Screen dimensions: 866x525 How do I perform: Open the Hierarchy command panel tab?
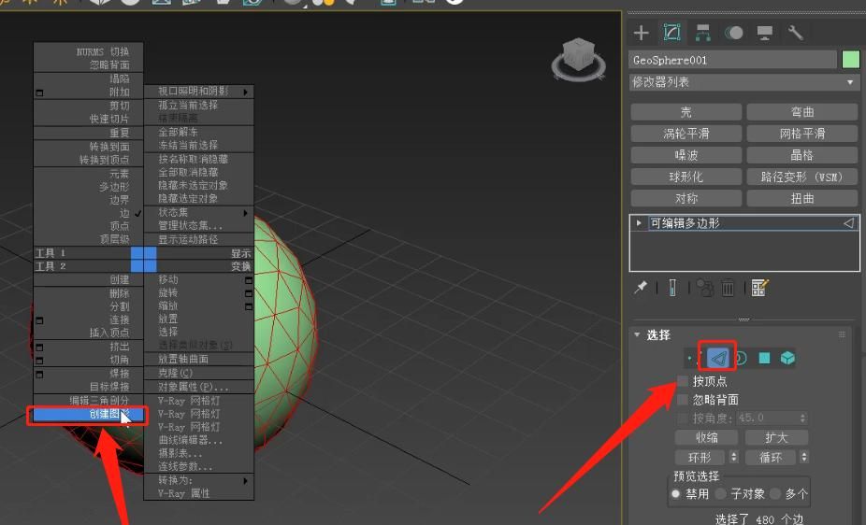(702, 33)
